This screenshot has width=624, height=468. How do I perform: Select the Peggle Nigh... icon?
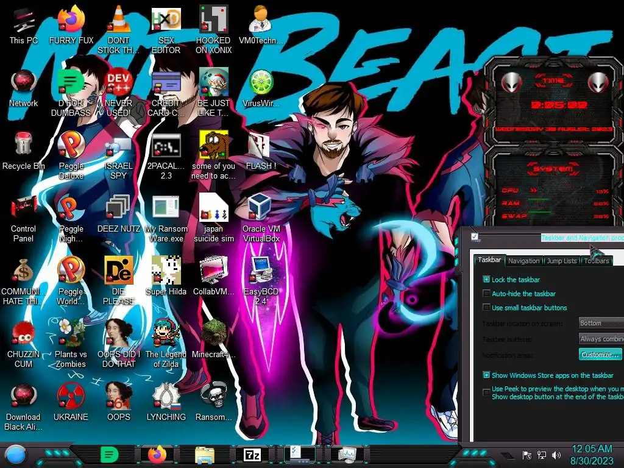tap(71, 218)
